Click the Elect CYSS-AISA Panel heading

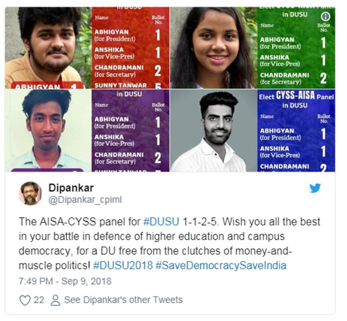(296, 97)
